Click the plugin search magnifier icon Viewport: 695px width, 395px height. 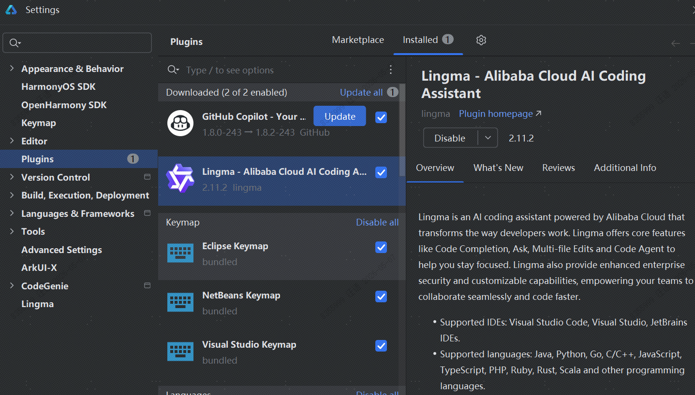(173, 70)
